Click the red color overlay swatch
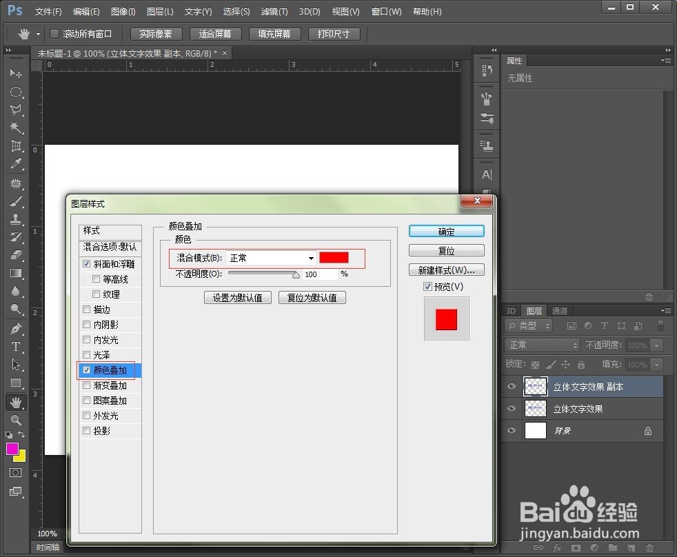This screenshot has height=557, width=677. click(x=335, y=257)
